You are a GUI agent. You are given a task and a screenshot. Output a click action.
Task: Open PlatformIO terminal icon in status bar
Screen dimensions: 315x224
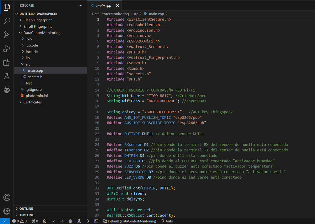pos(96,221)
